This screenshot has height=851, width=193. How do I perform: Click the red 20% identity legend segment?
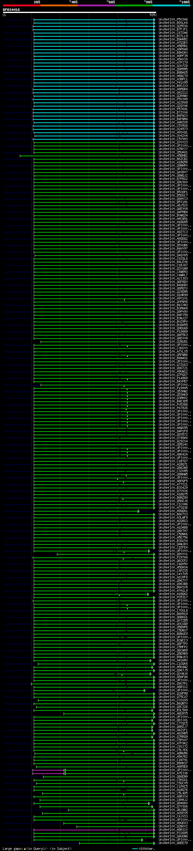tap(21, 5)
